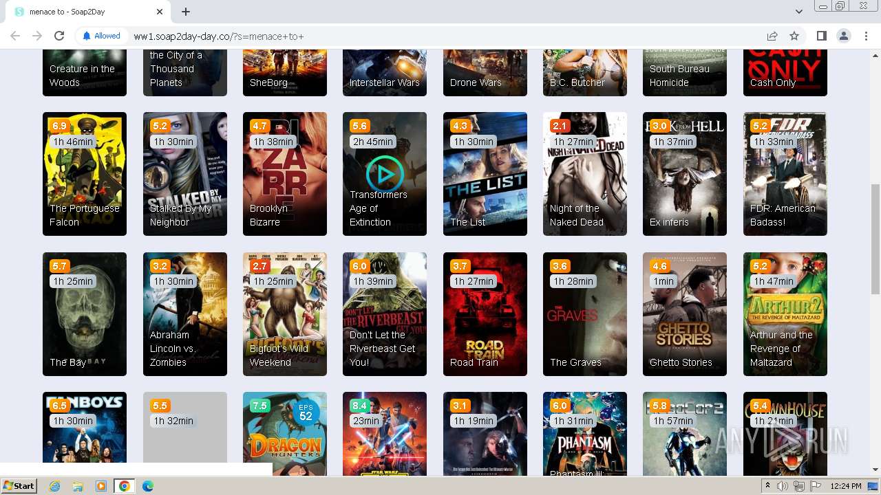Open Dragon Hunters series card

click(285, 433)
